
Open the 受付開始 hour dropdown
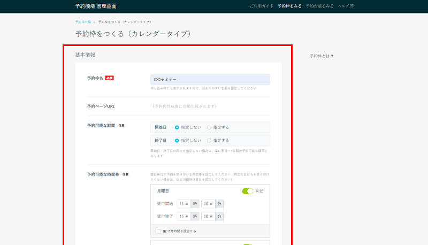[183, 204]
